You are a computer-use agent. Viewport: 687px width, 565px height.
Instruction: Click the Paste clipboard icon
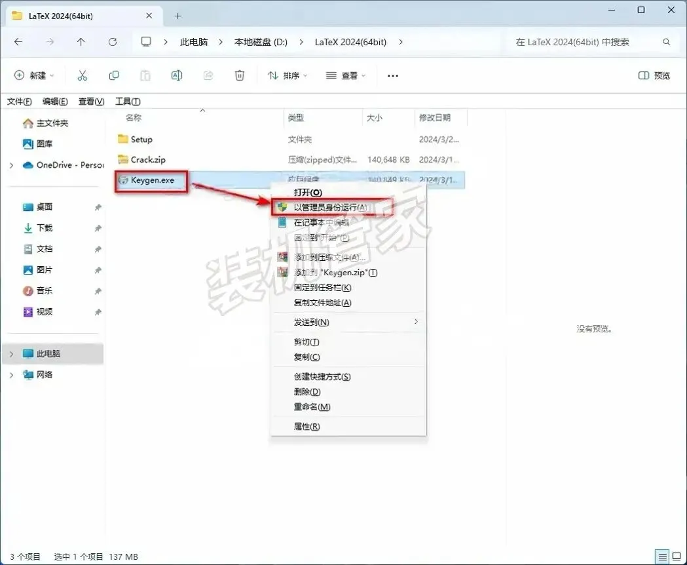point(145,75)
